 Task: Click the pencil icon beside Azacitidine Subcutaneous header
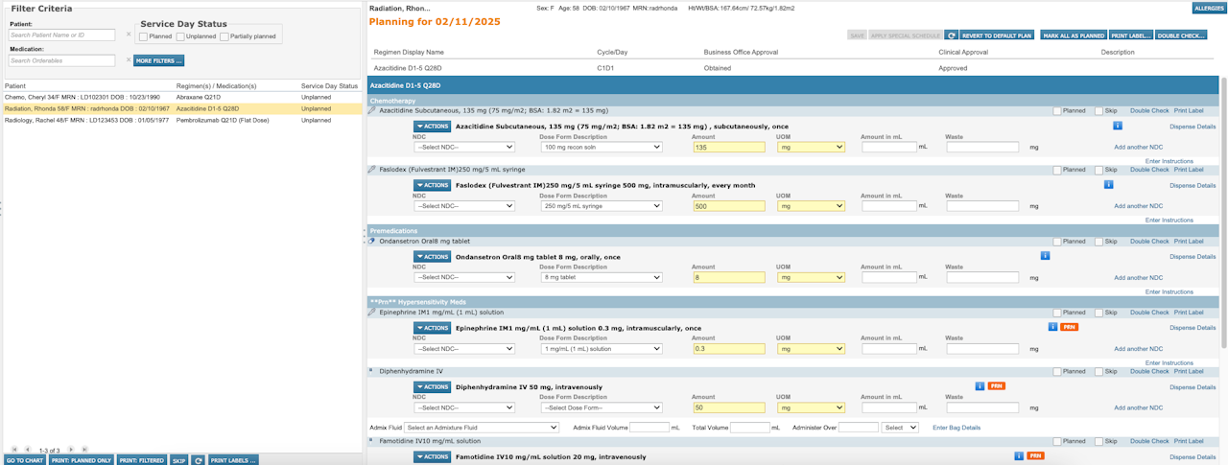point(372,111)
